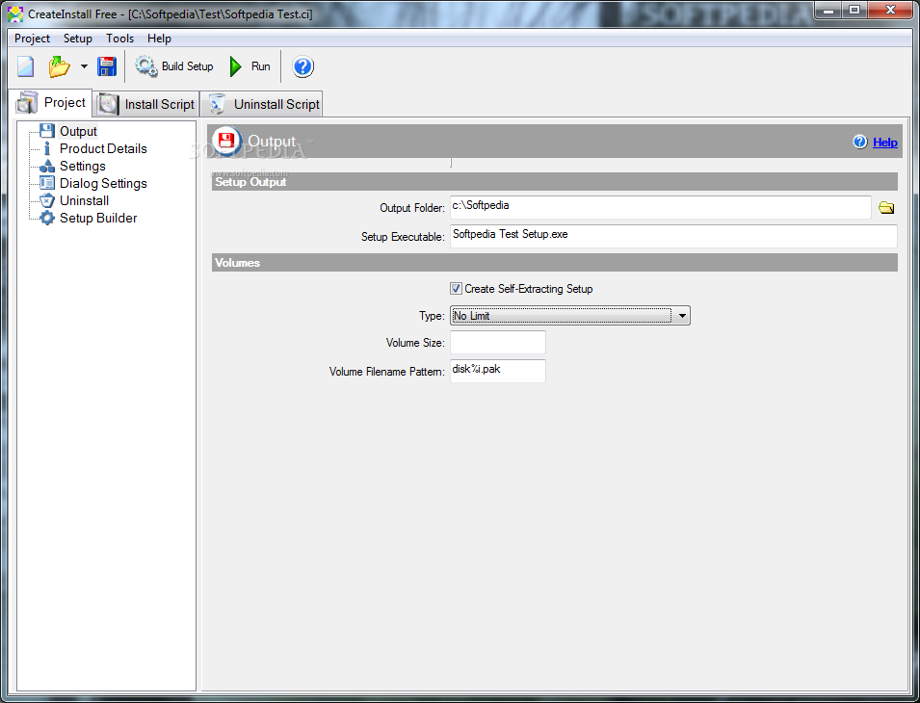
Task: Toggle Create Self-Extracting Setup checkbox
Action: pyautogui.click(x=456, y=289)
